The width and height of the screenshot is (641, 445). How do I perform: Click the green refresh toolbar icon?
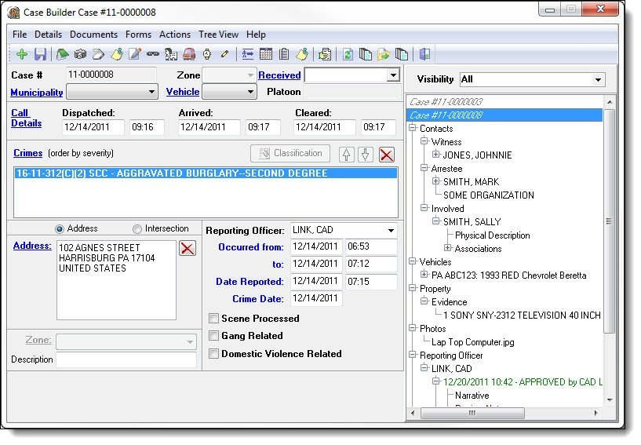click(347, 54)
